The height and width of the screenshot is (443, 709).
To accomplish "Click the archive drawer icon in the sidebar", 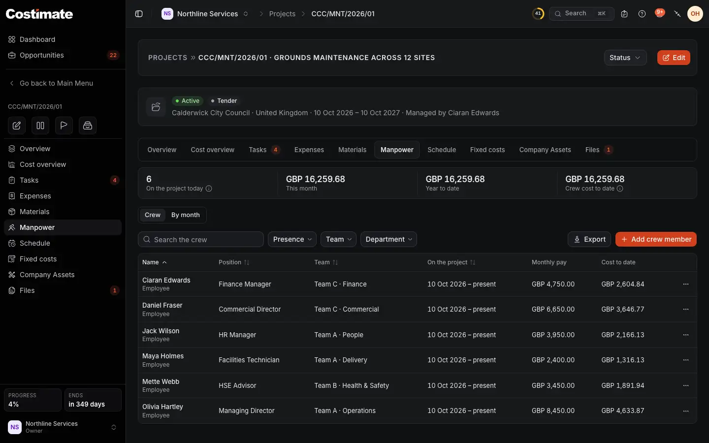I will (x=88, y=126).
